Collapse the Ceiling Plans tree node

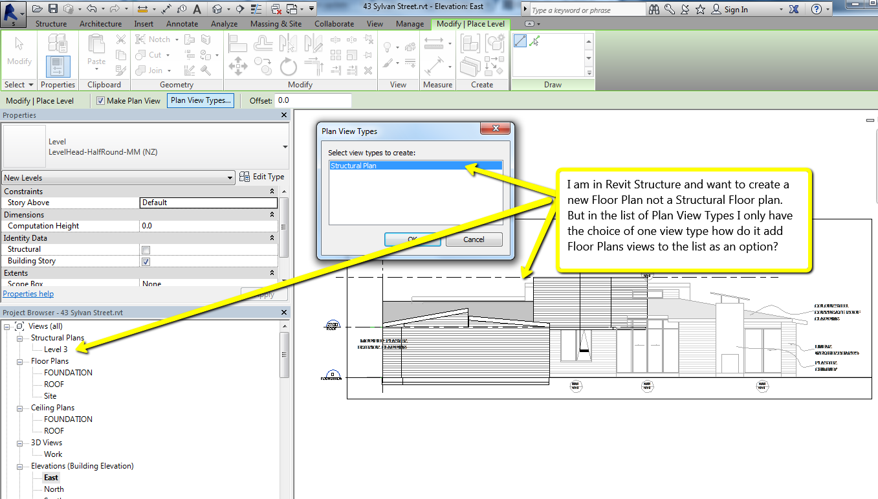[x=19, y=408]
